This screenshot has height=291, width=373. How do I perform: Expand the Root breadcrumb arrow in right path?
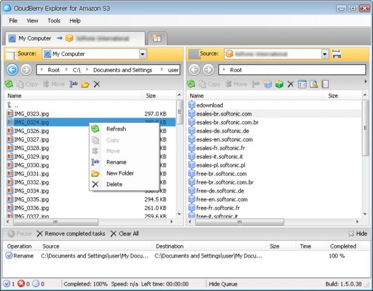[224, 70]
